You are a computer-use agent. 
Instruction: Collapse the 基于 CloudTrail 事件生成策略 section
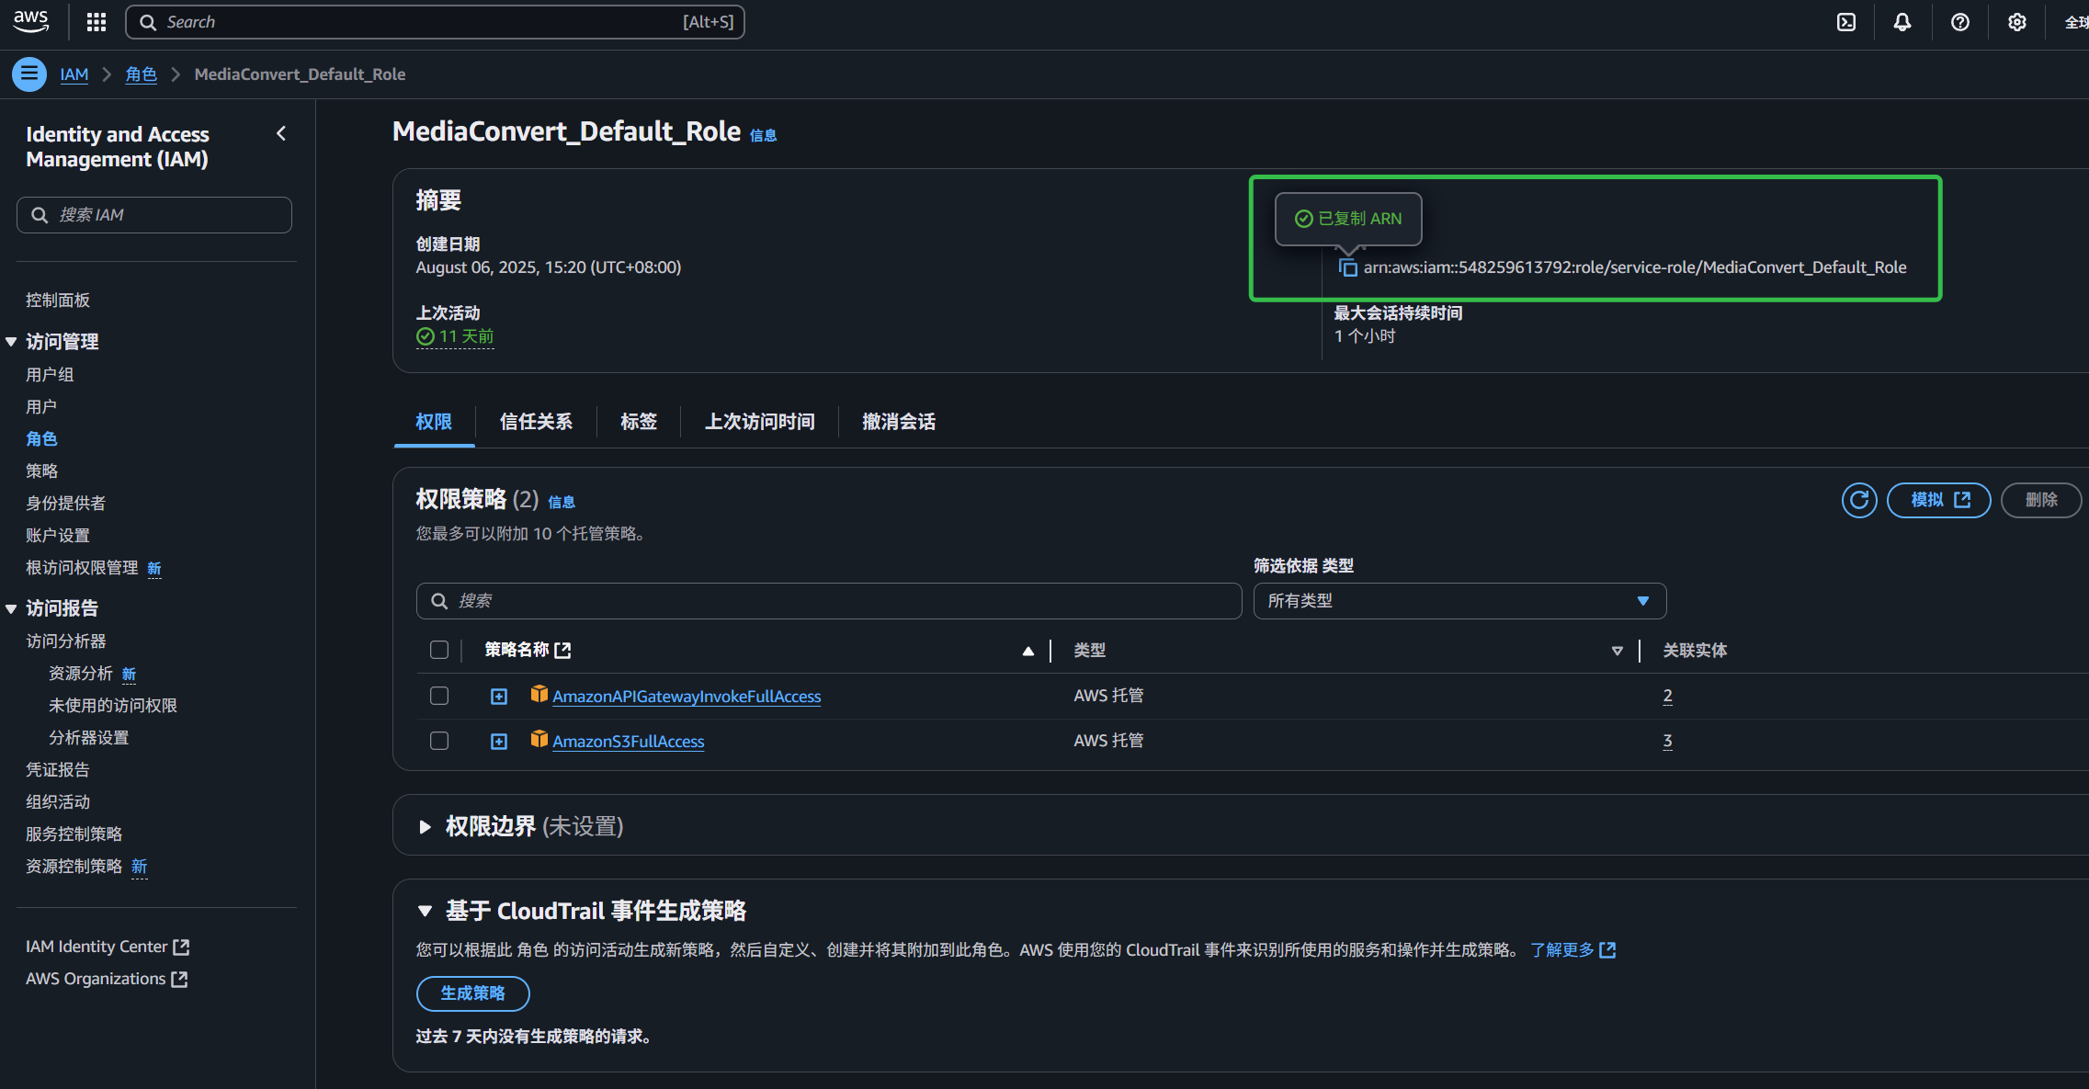425,912
